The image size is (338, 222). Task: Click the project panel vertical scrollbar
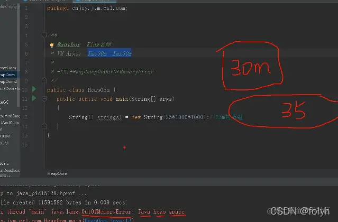pos(19,56)
